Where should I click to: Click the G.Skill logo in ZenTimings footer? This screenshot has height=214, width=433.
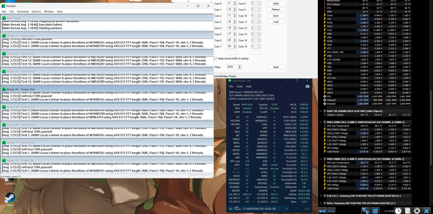click(x=237, y=209)
